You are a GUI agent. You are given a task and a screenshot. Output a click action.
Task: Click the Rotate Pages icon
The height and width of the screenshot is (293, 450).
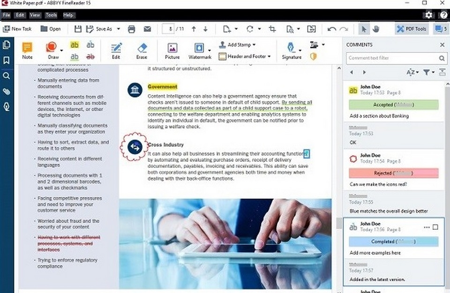tap(250, 29)
